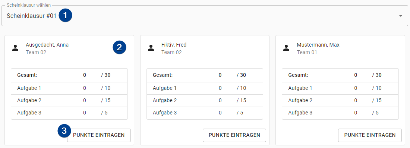Image resolution: width=410 pixels, height=148 pixels.
Task: Click Punkte eintragen for Anna Ausgedacht
Action: coord(99,135)
